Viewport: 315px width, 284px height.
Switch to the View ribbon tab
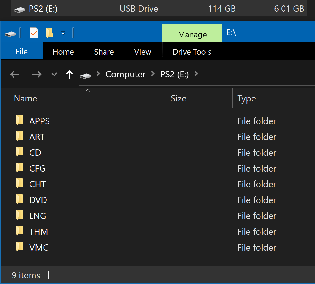(x=143, y=52)
